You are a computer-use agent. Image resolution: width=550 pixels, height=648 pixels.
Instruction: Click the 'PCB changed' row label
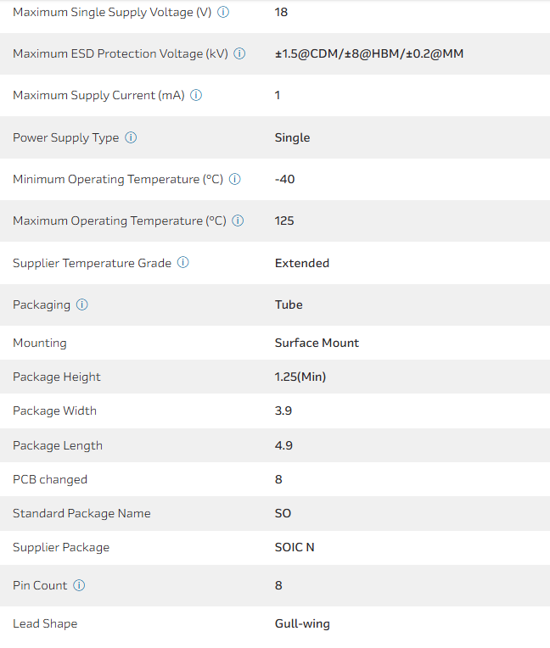tap(50, 479)
